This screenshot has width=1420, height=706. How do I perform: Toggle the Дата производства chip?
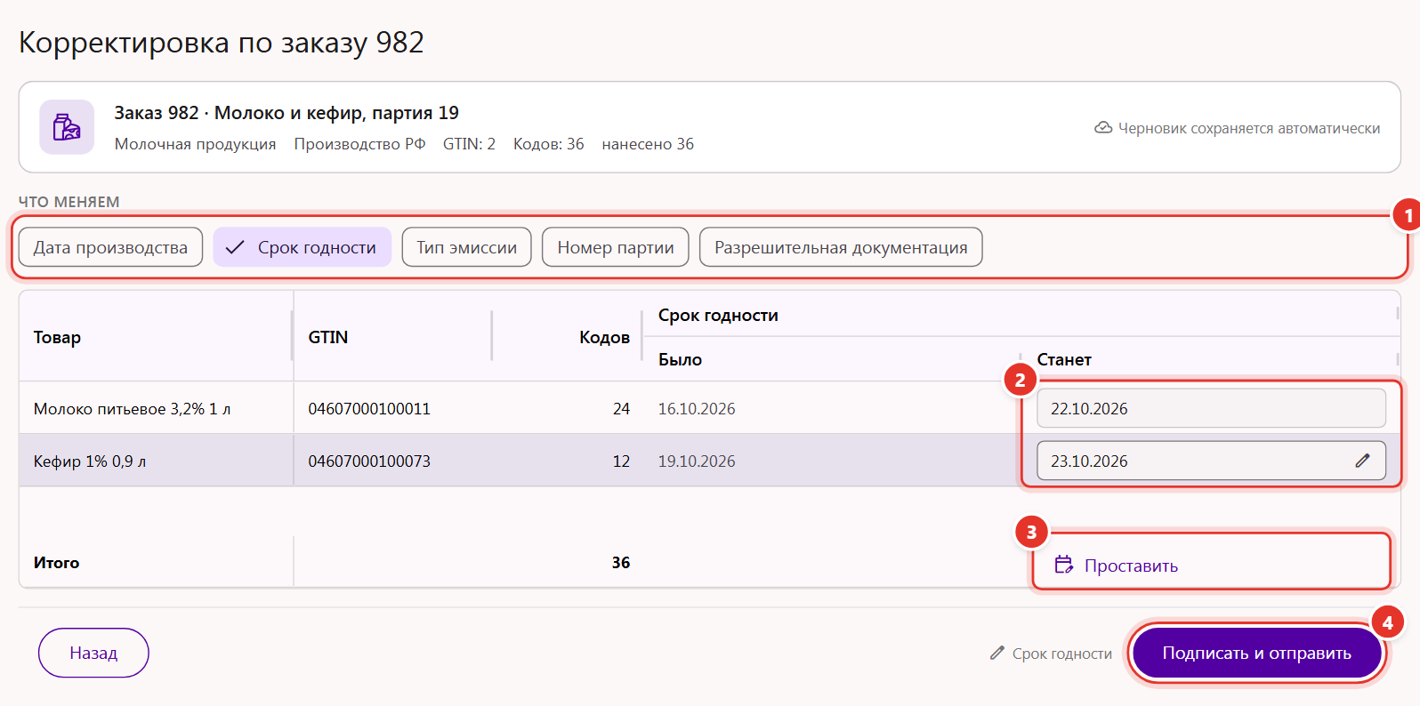110,247
